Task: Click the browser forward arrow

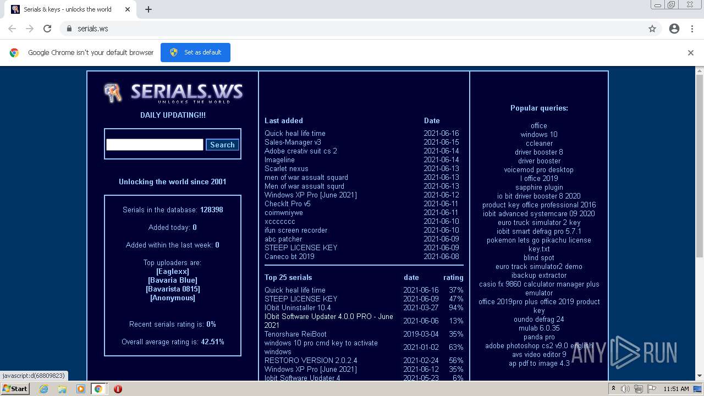Action: (x=30, y=29)
